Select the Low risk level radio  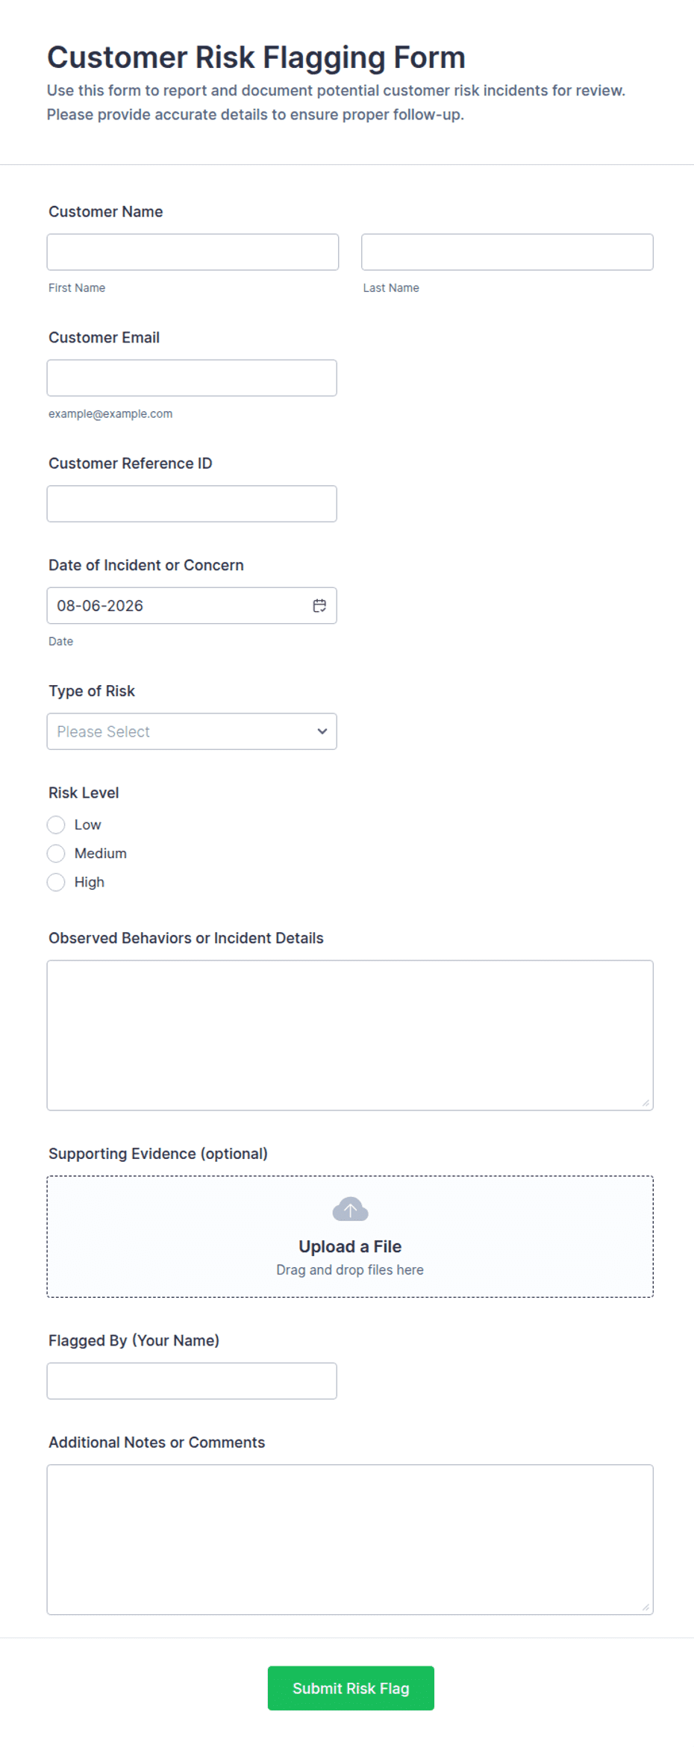(56, 825)
